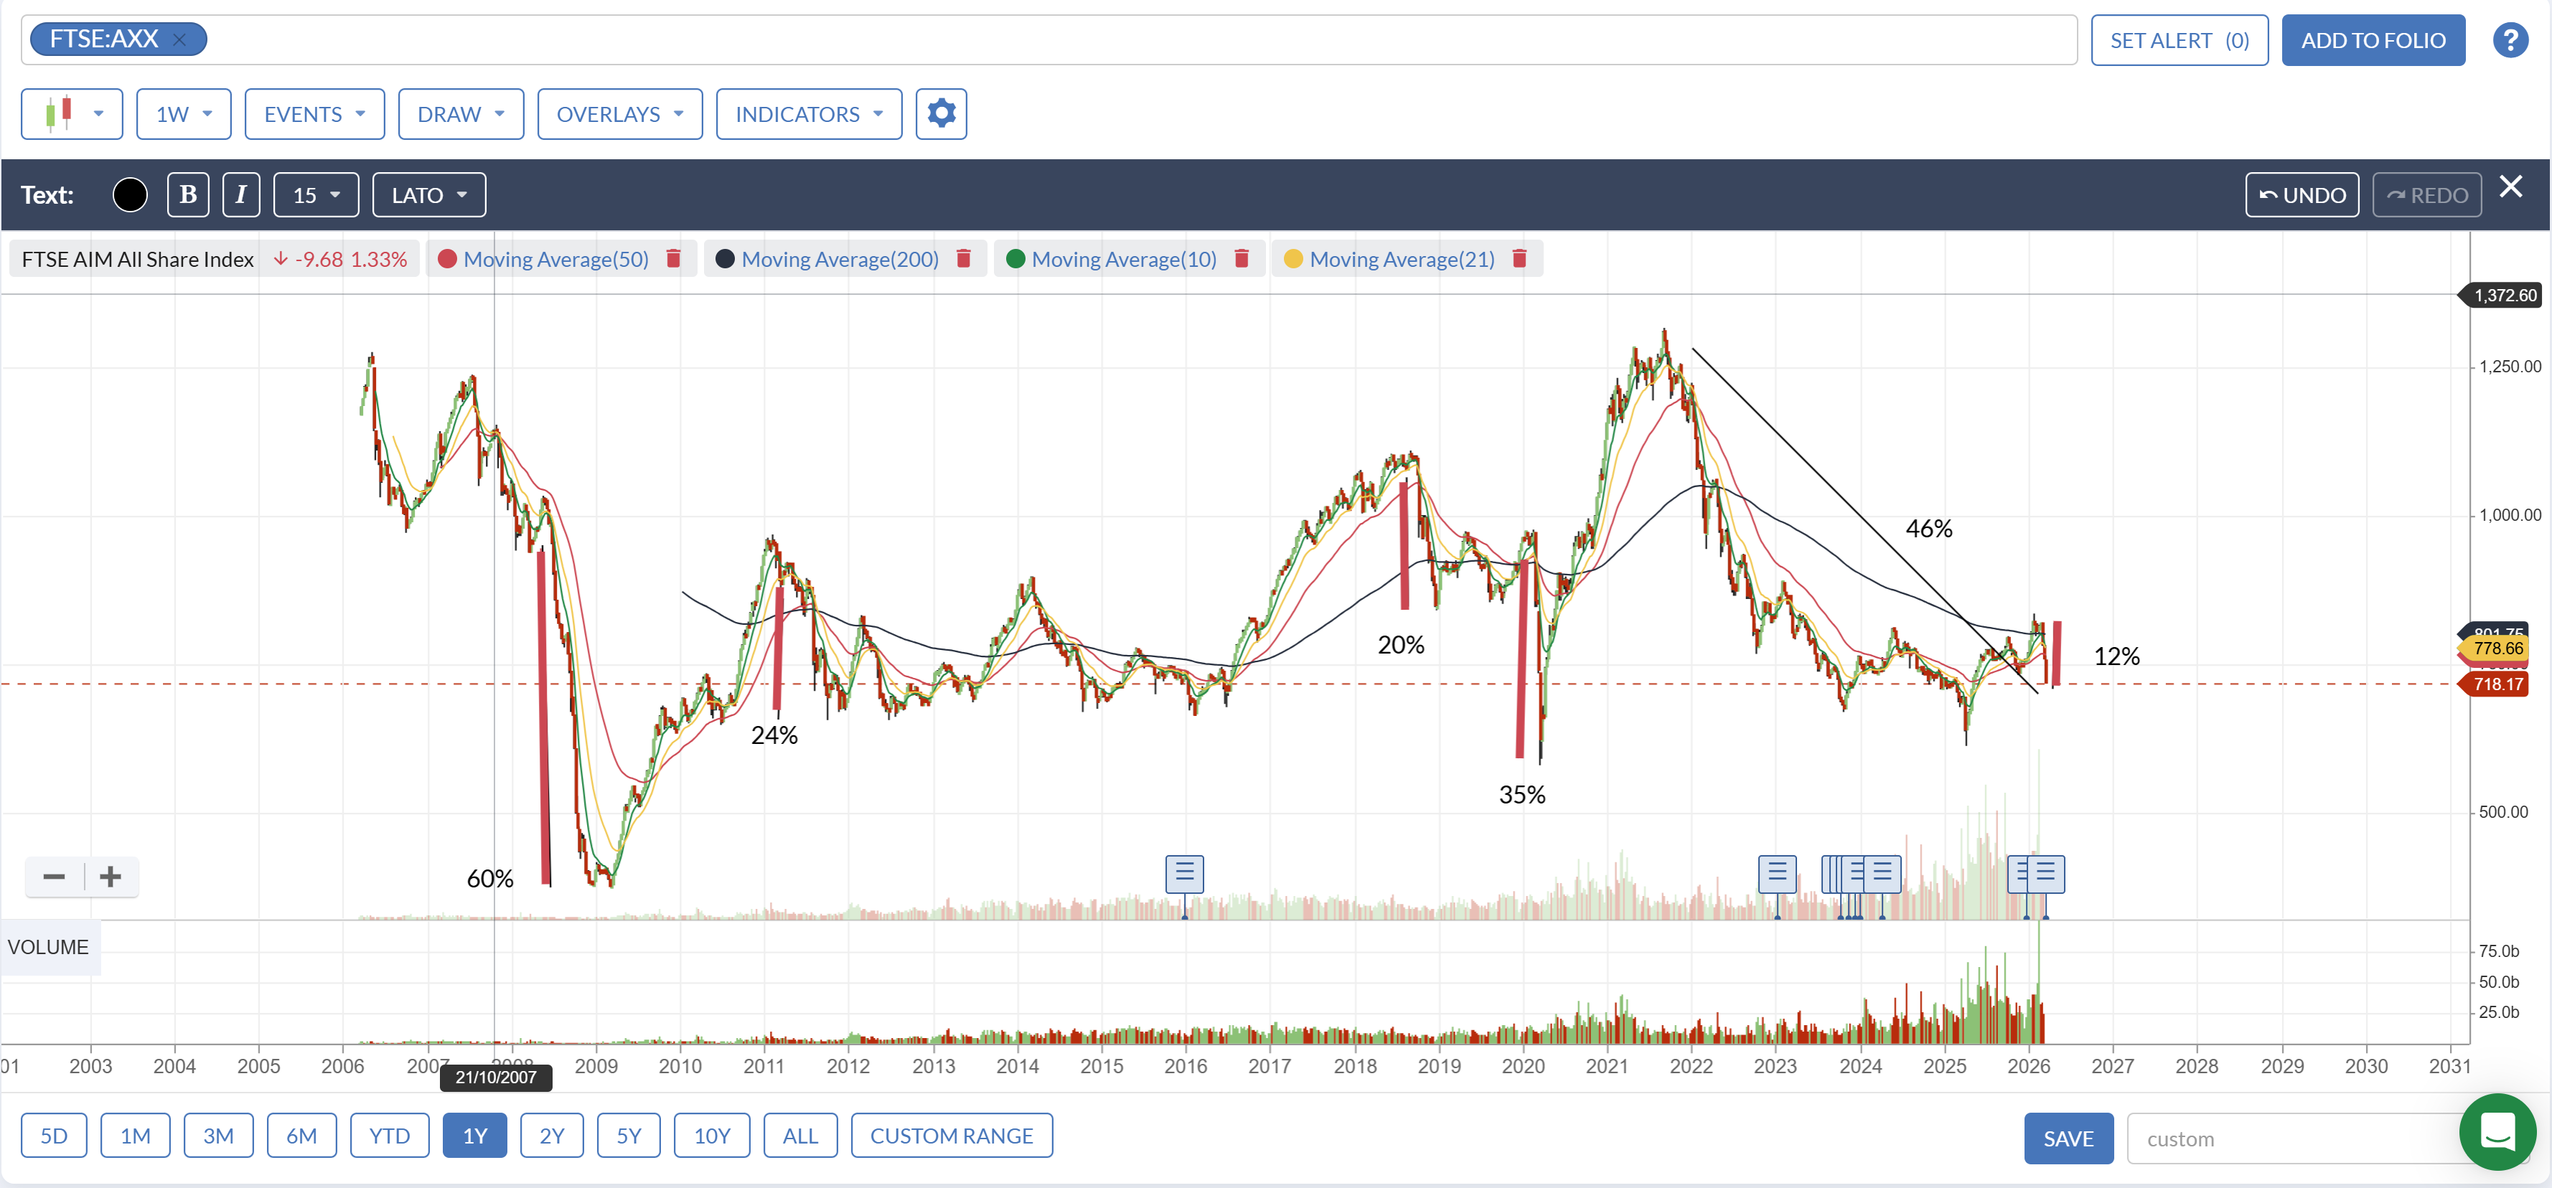Delete the Moving Average(200) overlay

[963, 260]
